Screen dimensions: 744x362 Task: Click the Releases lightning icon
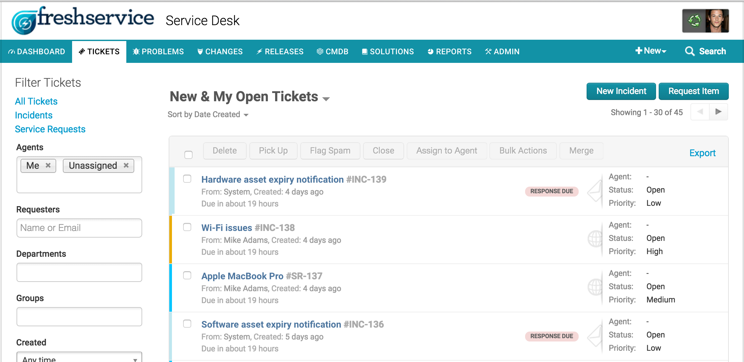pos(260,52)
